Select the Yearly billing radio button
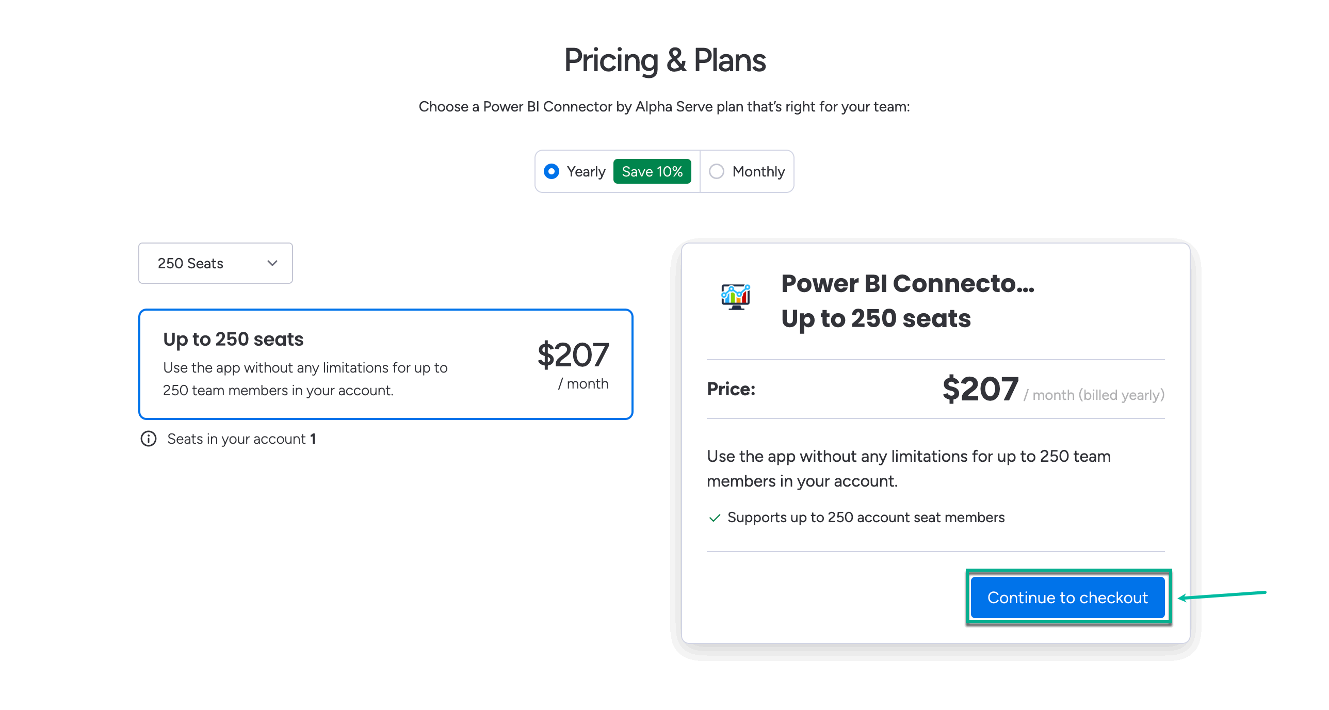 (x=552, y=171)
